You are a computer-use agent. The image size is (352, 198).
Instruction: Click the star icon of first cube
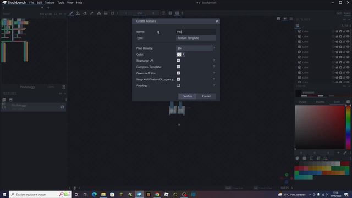(x=337, y=31)
